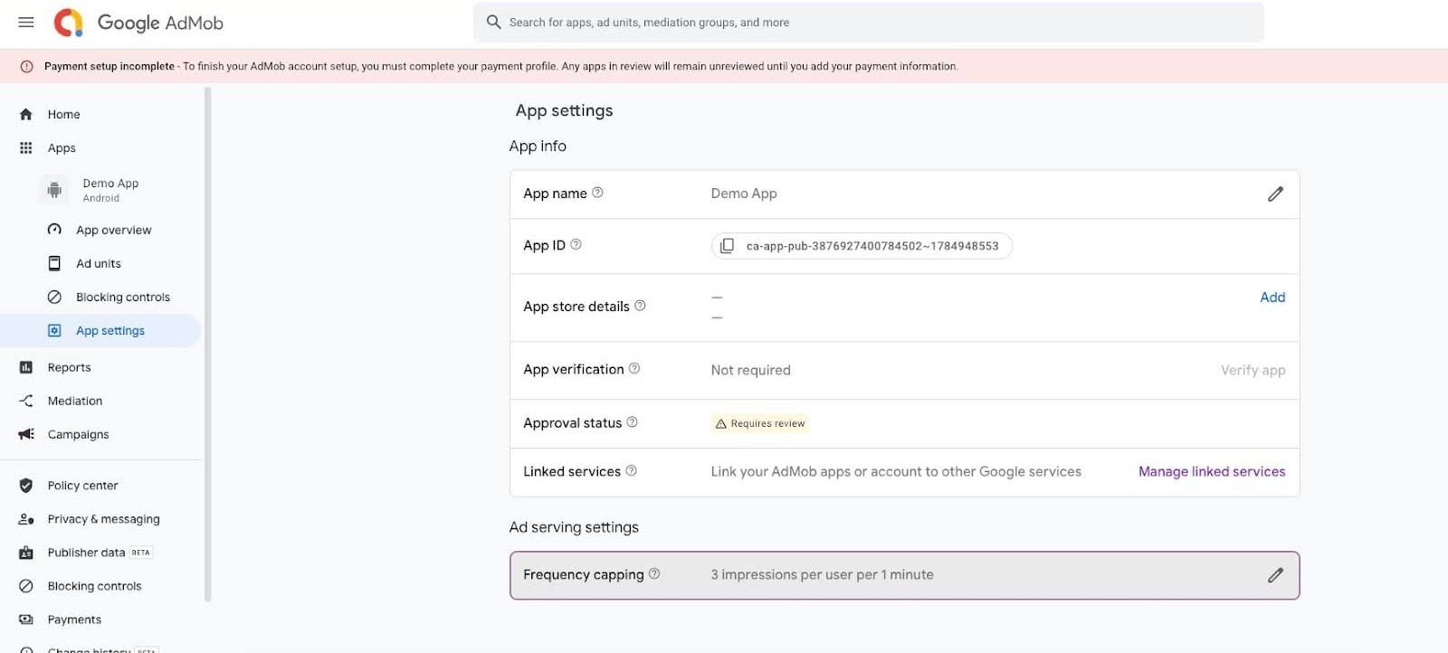Open Reports
This screenshot has height=653, width=1448.
[69, 367]
